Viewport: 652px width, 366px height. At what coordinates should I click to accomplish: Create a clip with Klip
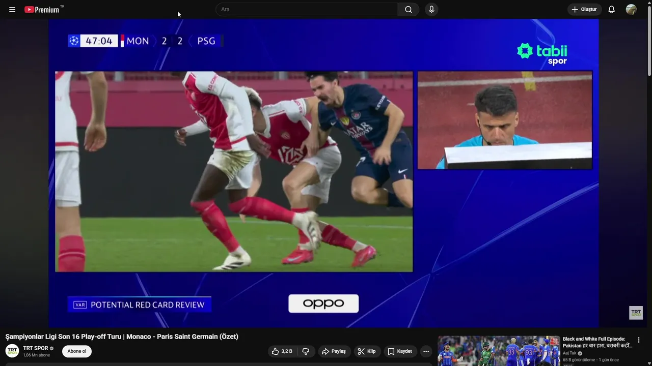pyautogui.click(x=367, y=351)
